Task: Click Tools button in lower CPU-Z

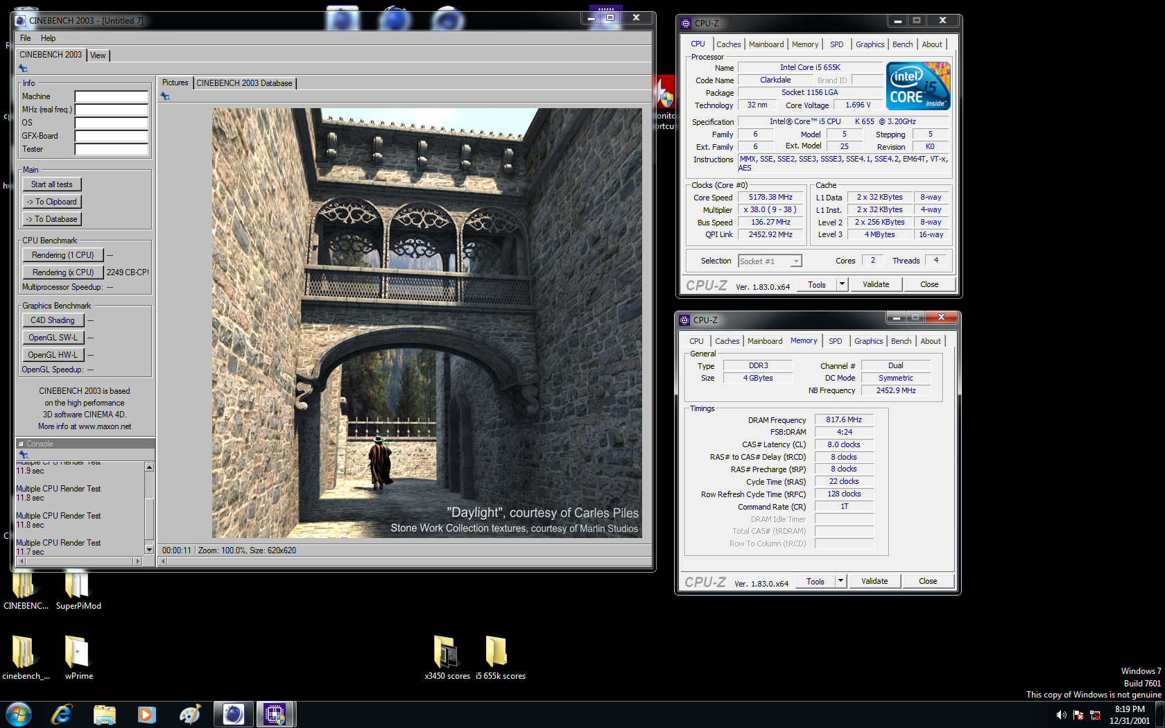Action: (815, 581)
